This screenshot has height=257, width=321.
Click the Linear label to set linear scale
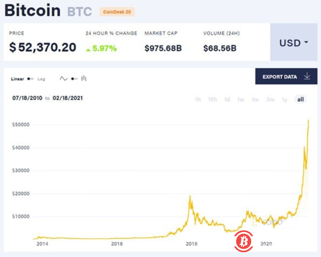[x=18, y=79]
